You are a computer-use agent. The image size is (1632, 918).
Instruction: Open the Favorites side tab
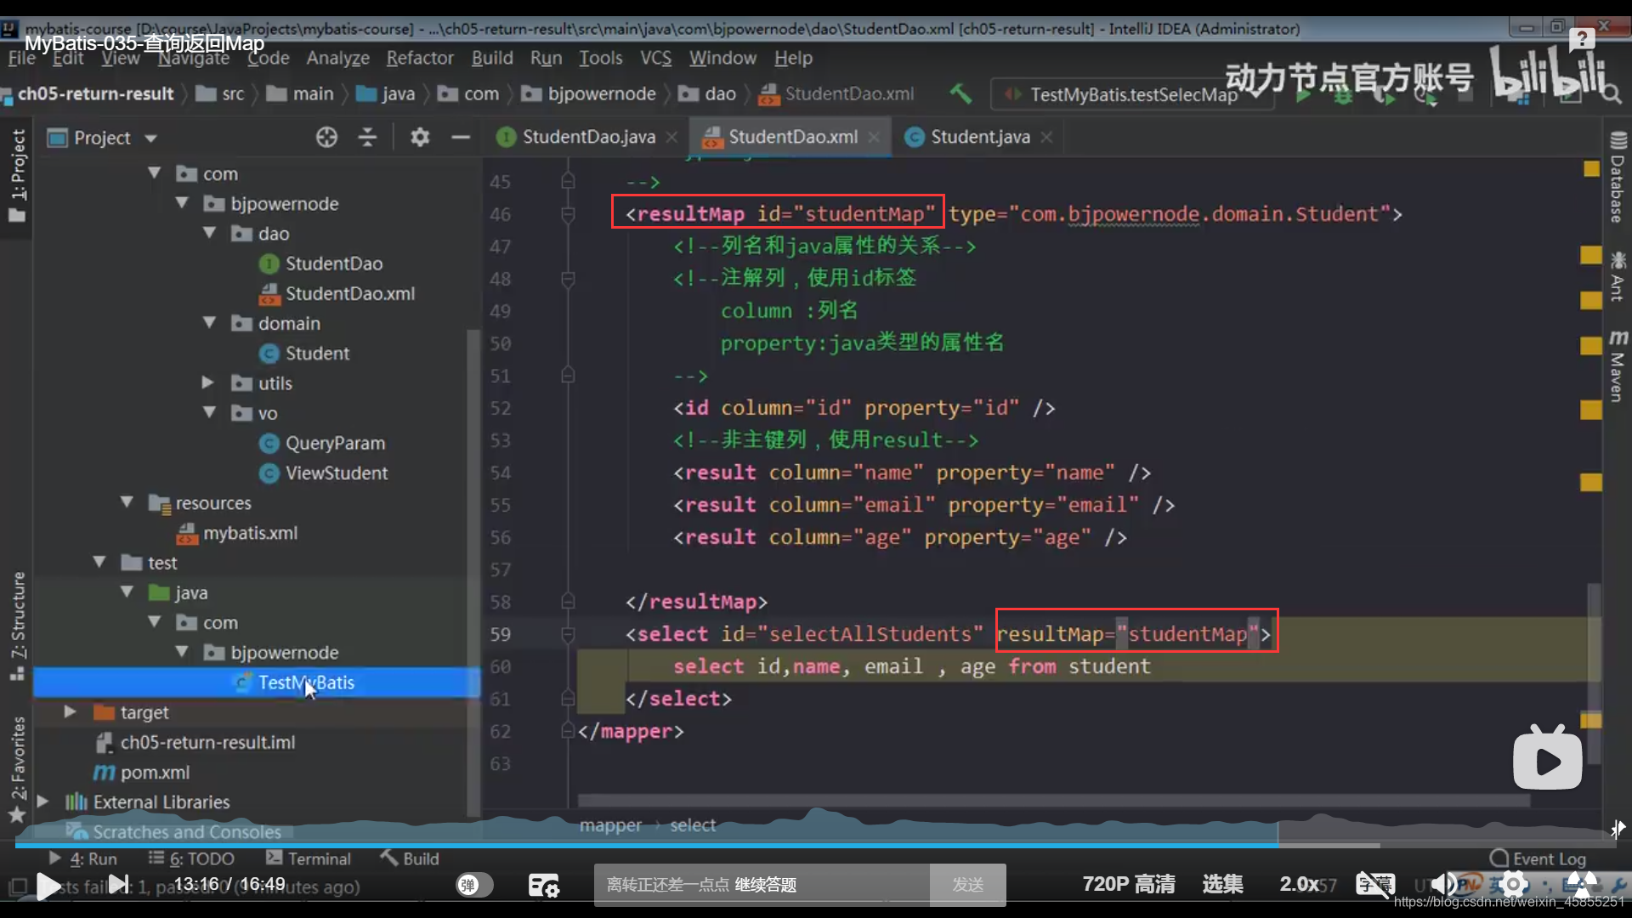point(17,769)
